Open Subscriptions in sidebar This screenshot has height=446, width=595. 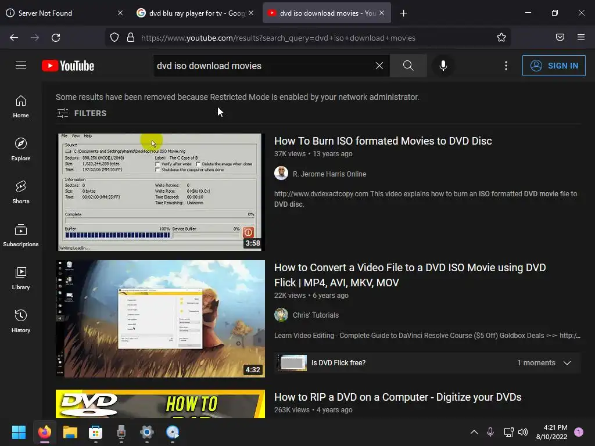[21, 236]
